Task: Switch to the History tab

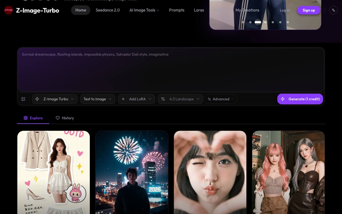Action: click(x=65, y=118)
